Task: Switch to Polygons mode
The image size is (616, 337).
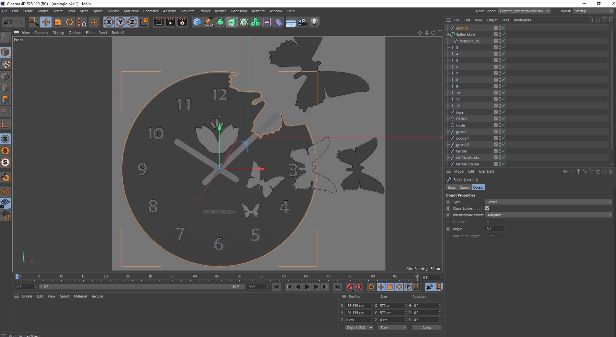Action: pyautogui.click(x=5, y=99)
